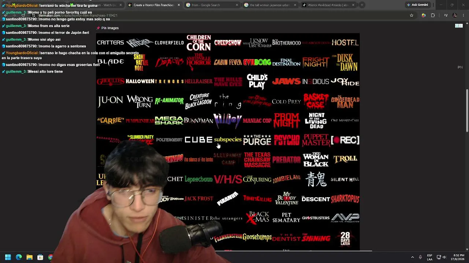This screenshot has width=469, height=263.
Task: Switch to the 'from - Google Search' tab
Action: point(212,5)
